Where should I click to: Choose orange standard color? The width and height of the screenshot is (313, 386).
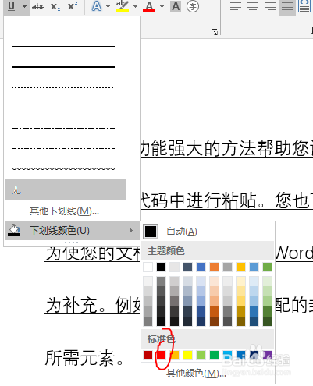pyautogui.click(x=175, y=355)
